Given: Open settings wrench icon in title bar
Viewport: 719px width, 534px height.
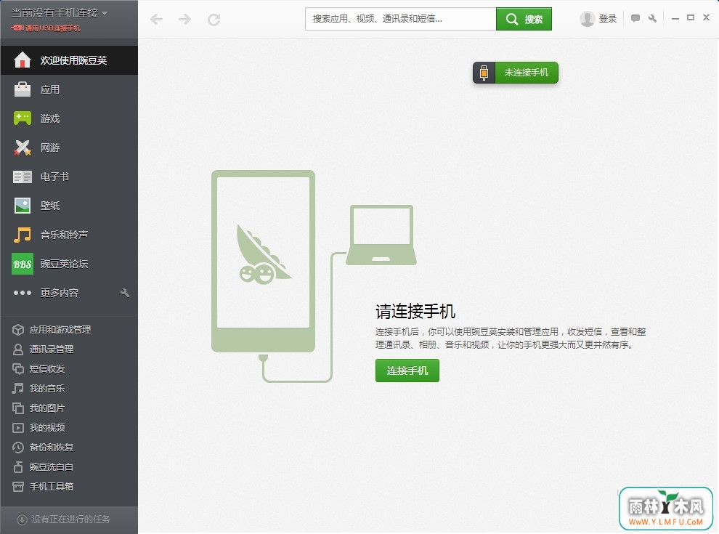Looking at the screenshot, I should [x=652, y=18].
